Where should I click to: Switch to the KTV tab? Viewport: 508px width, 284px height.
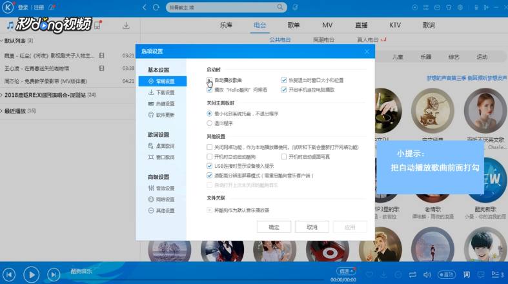point(395,25)
